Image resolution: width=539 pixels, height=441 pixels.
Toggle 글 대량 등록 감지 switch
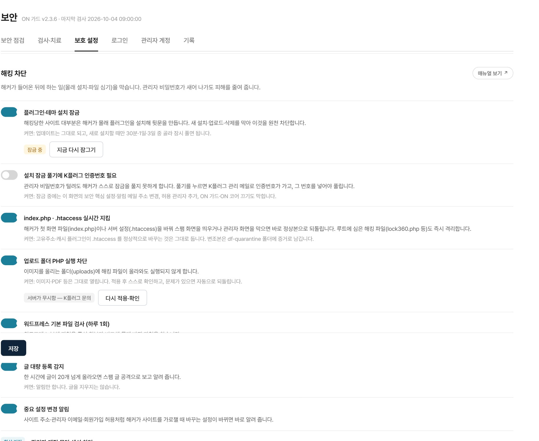pyautogui.click(x=9, y=367)
